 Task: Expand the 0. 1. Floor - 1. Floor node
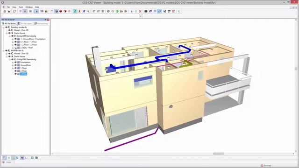pos(13,42)
